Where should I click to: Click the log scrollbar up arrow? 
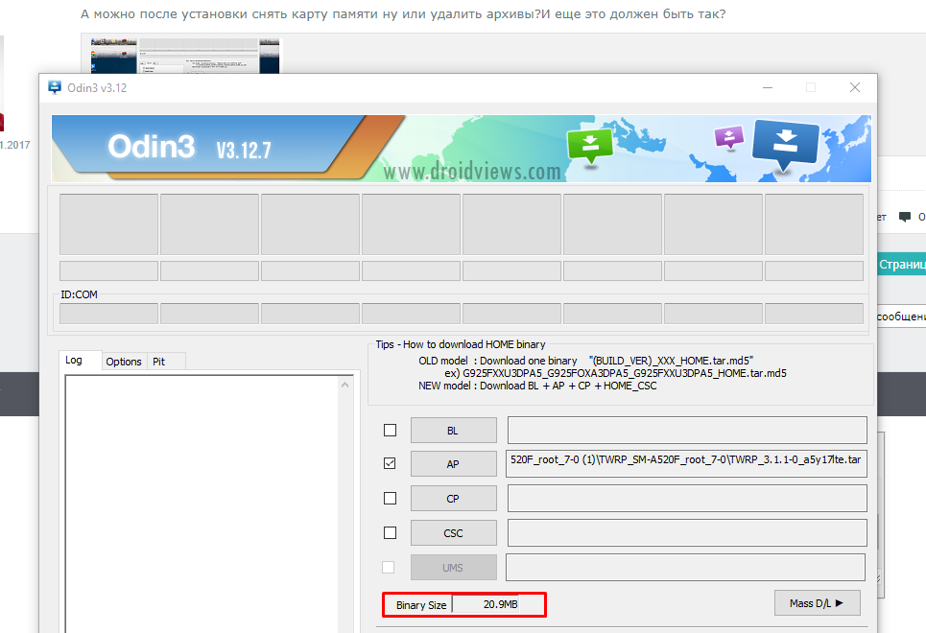(344, 385)
